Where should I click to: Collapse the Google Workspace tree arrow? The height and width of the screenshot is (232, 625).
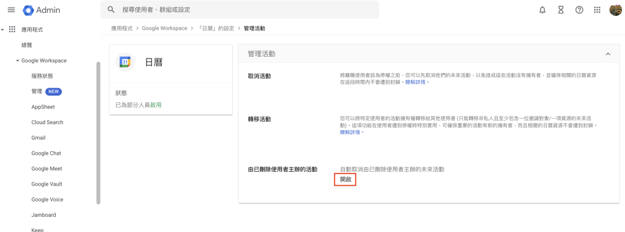click(x=18, y=61)
